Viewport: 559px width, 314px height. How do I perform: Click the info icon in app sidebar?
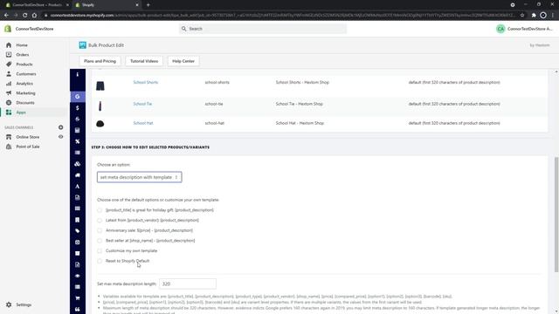tap(78, 74)
